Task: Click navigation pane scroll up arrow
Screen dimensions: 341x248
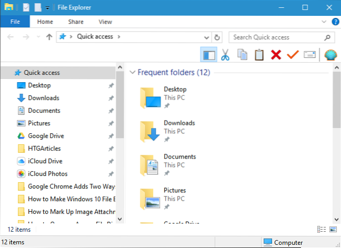Action: pos(120,67)
